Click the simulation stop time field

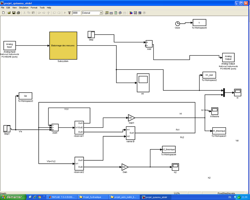76,13
